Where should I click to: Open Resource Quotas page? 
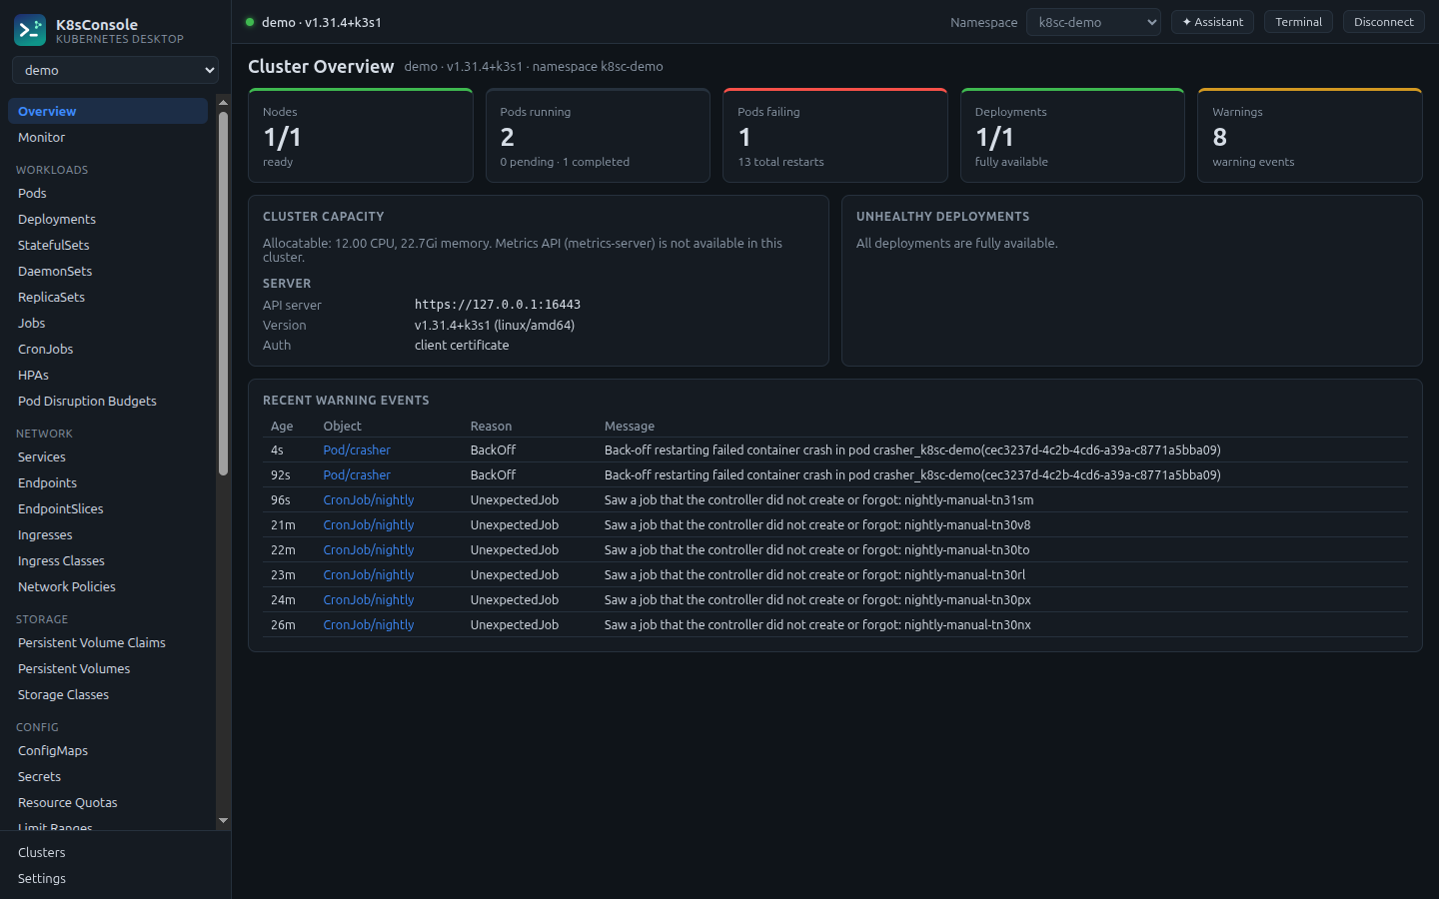[x=108, y=802]
